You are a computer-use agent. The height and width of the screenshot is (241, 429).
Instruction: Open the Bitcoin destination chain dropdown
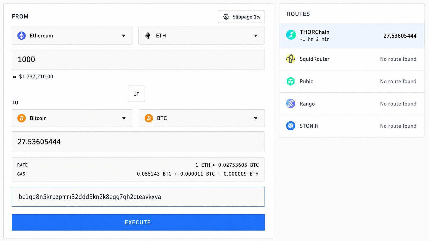pos(72,118)
